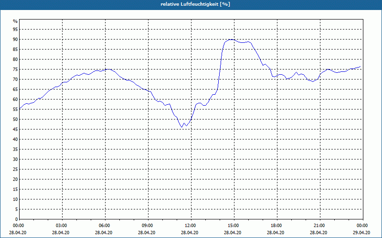Screen dimensions: 382x238
Task: Click the 65 y-axis tick label
Action: [15, 89]
